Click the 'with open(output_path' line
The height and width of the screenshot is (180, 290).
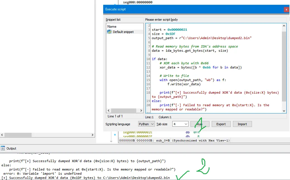(x=193, y=80)
